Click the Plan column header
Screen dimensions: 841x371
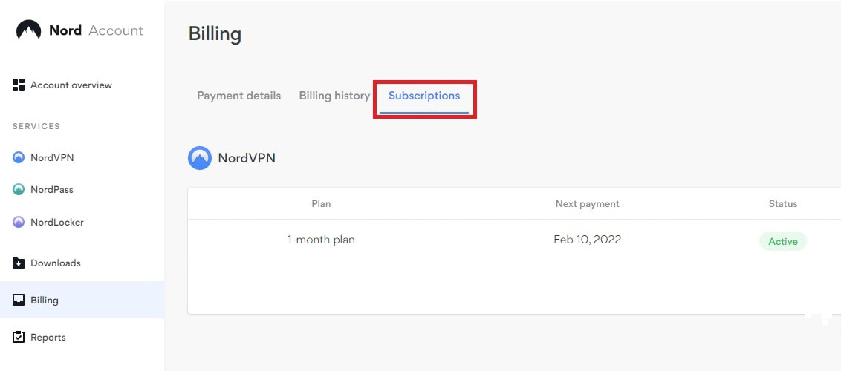click(321, 203)
